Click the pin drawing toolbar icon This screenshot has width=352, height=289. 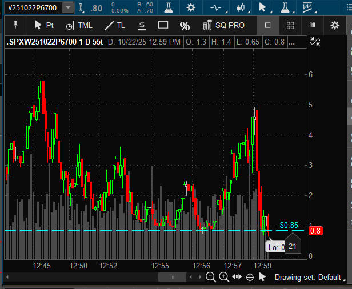click(15, 25)
